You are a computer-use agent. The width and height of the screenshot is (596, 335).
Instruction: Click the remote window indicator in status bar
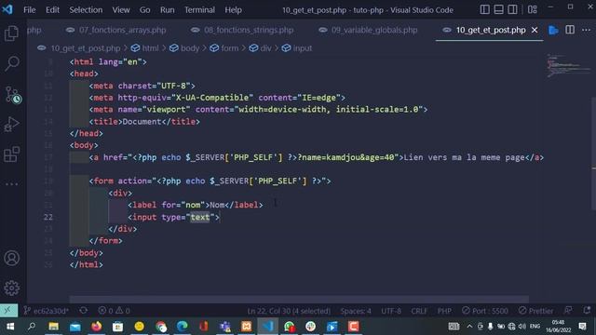pos(8,310)
